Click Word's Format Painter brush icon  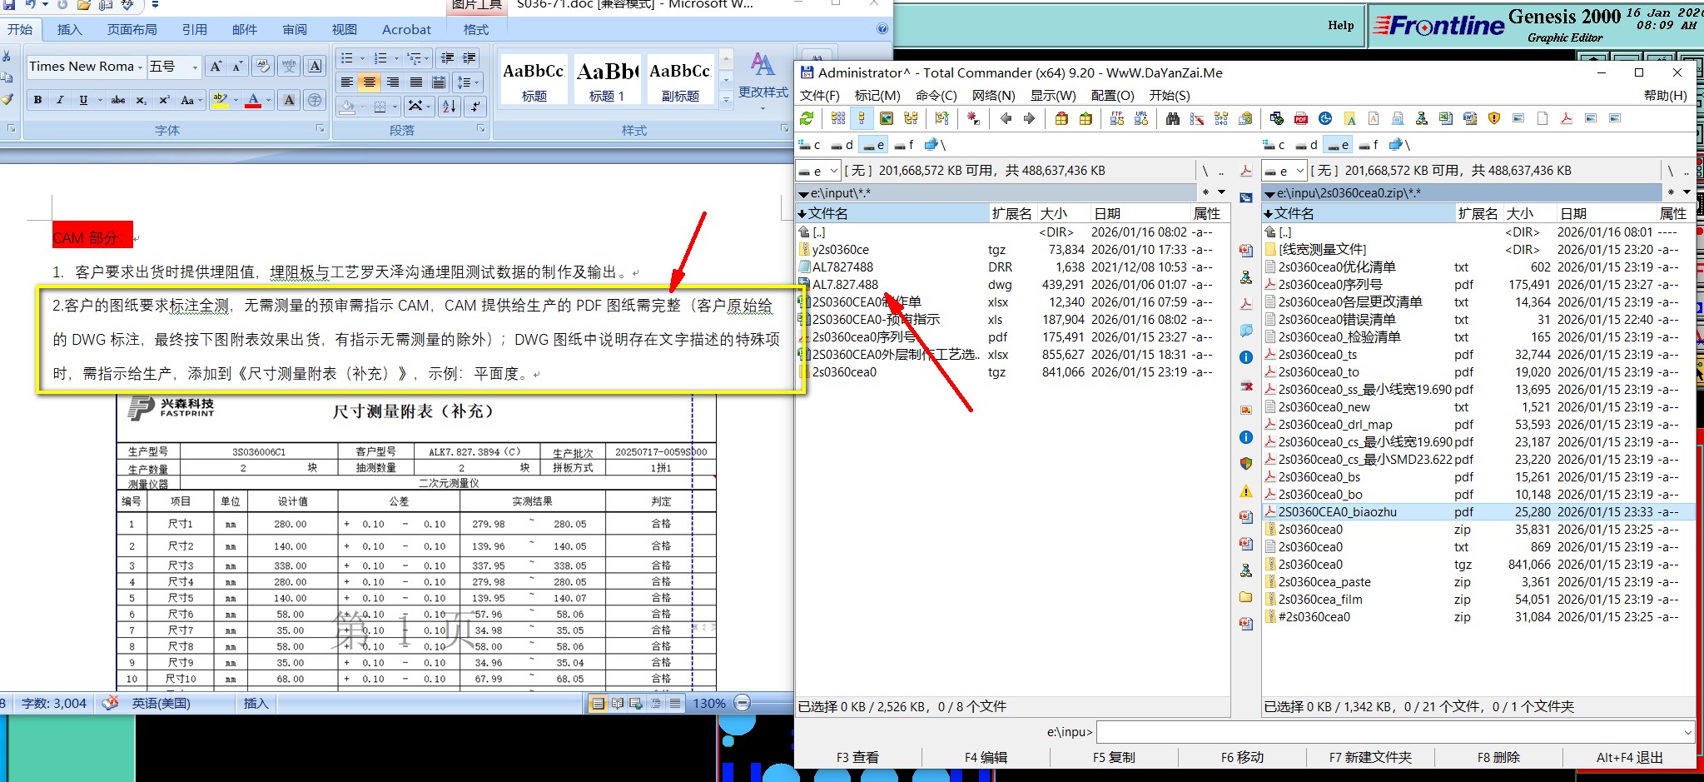[7, 99]
